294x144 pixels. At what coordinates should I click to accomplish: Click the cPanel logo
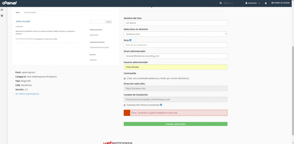9,3
